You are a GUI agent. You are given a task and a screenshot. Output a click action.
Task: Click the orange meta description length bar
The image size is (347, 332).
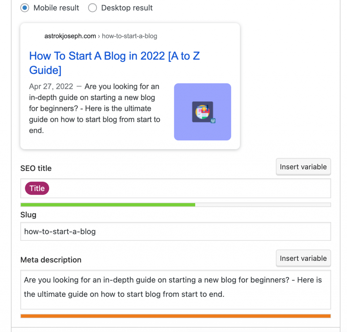coord(176,316)
